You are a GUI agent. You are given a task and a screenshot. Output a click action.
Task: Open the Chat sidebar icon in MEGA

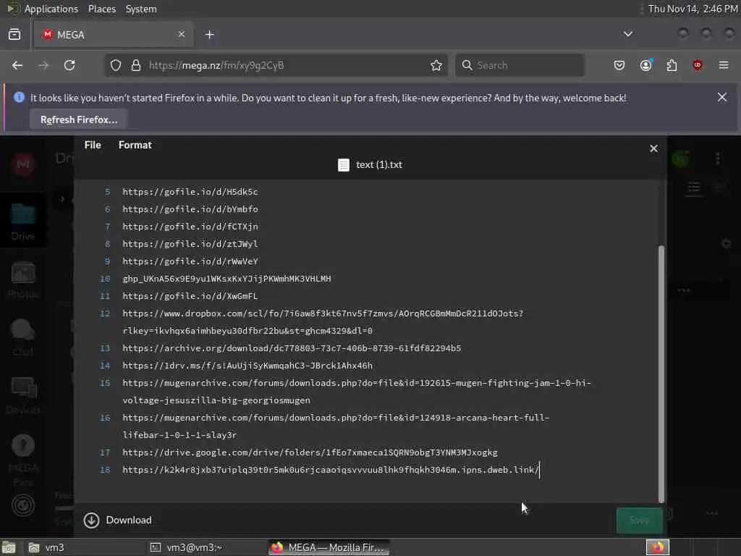[22, 337]
